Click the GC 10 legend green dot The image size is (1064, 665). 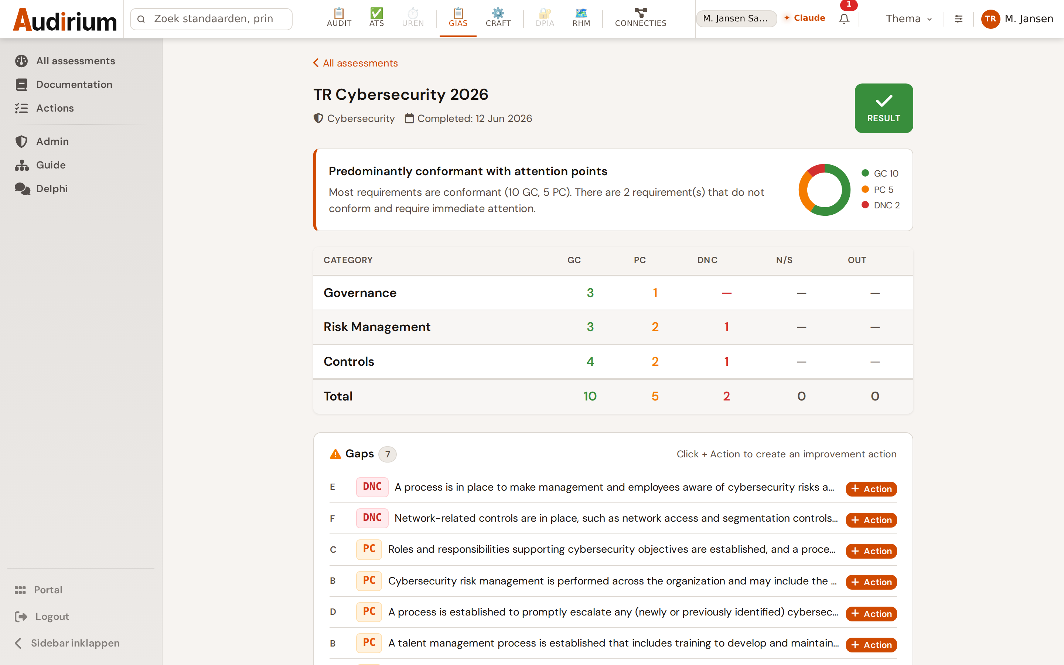(x=865, y=173)
